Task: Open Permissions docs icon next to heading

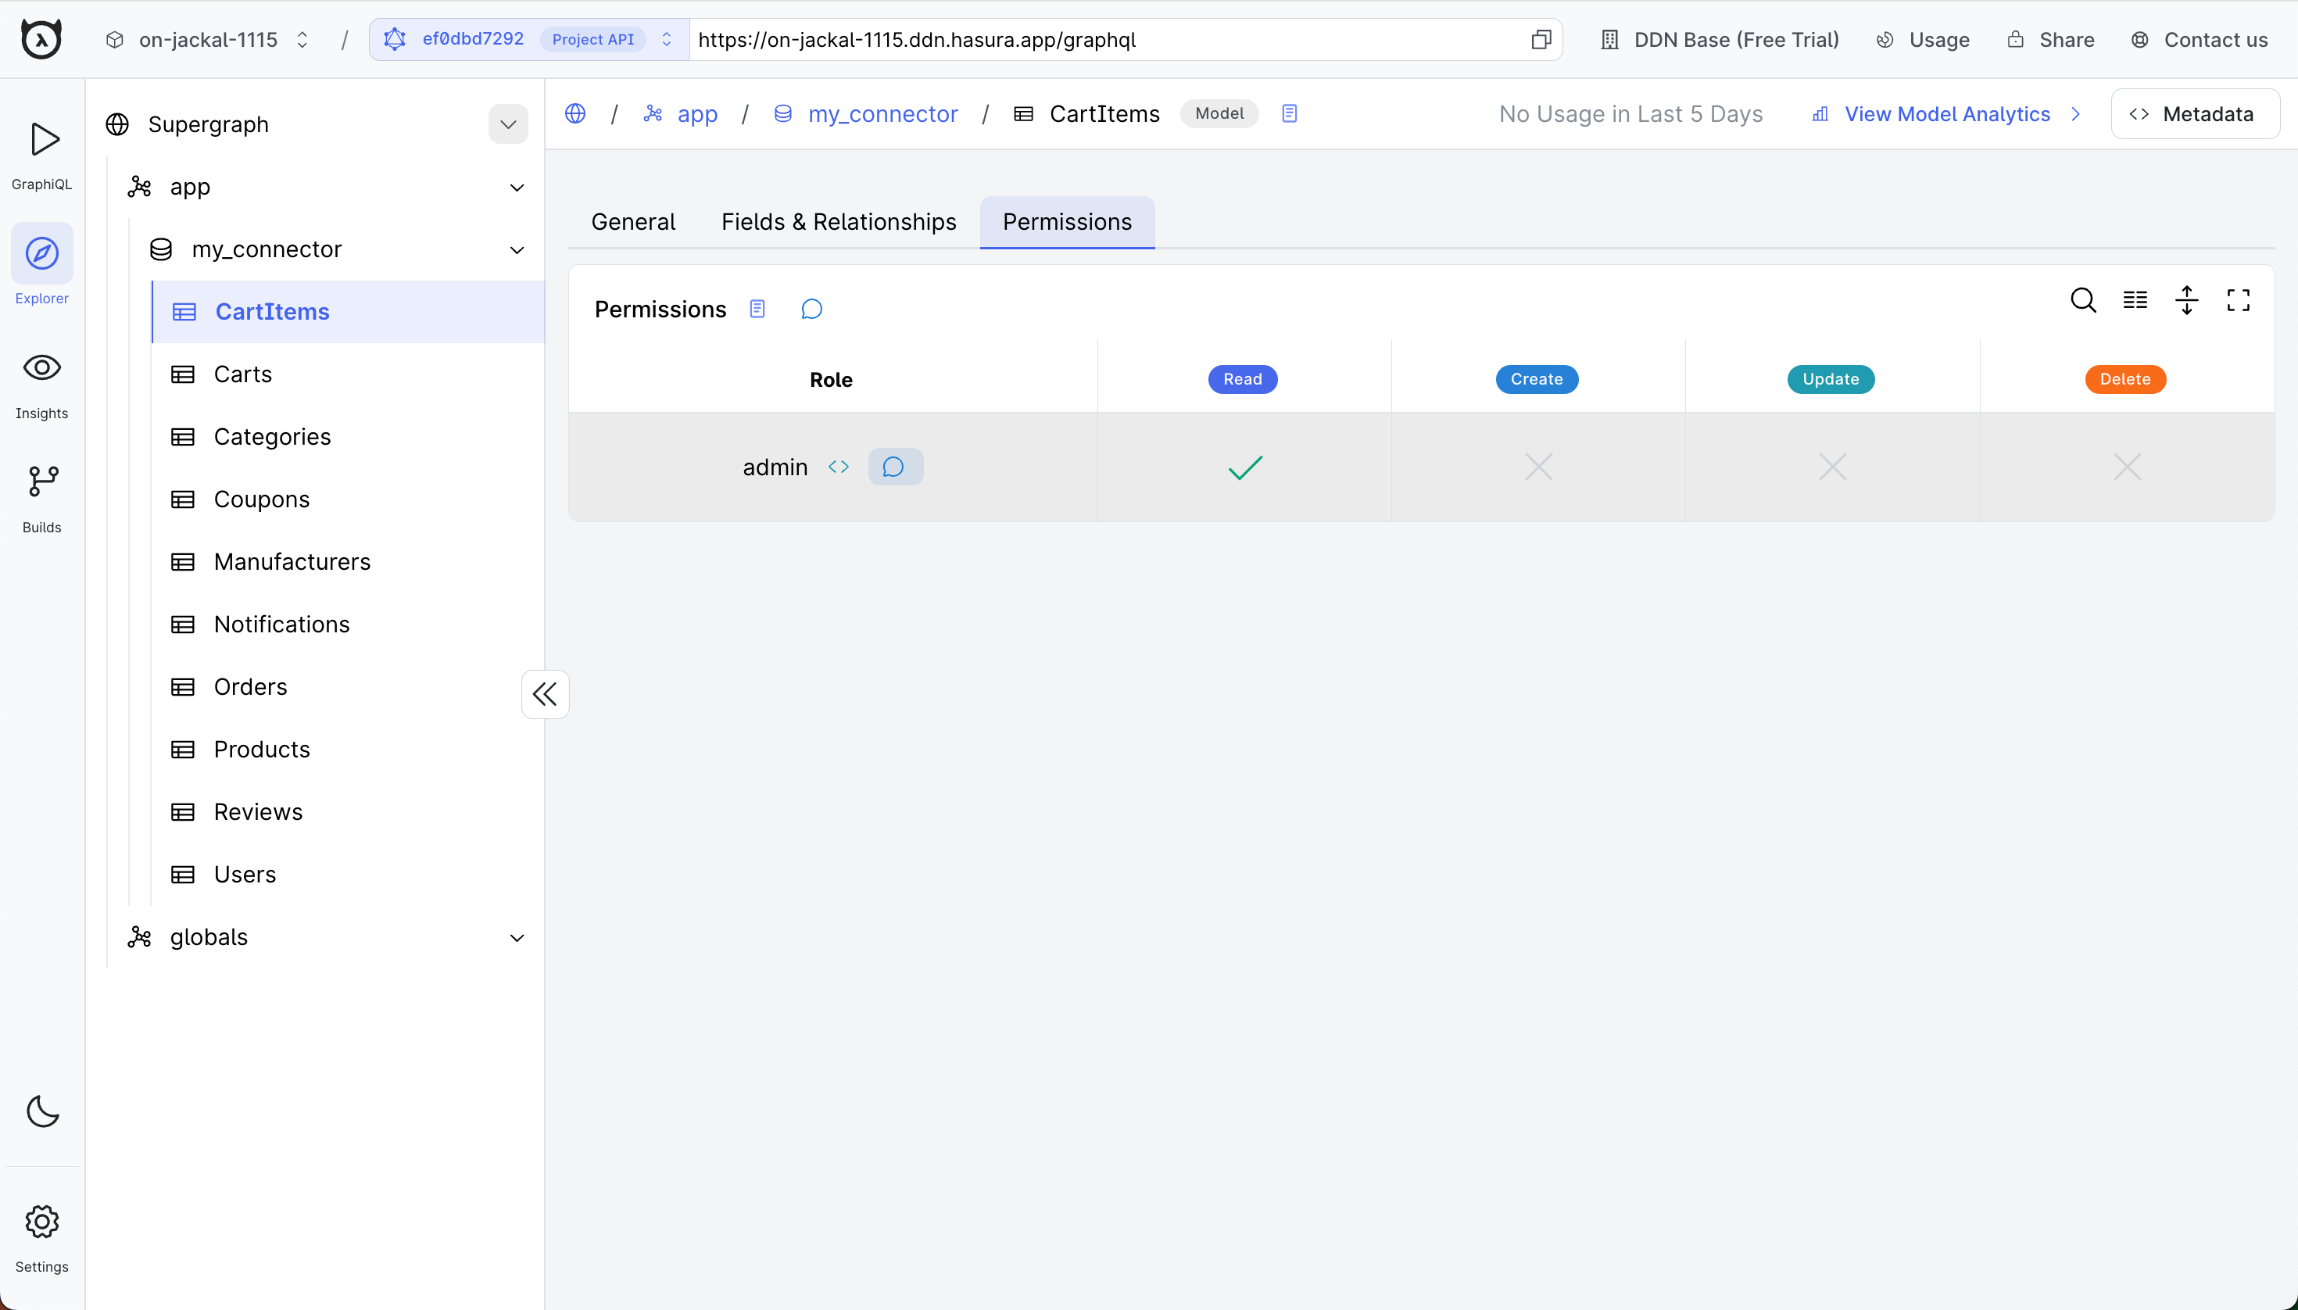Action: tap(757, 309)
